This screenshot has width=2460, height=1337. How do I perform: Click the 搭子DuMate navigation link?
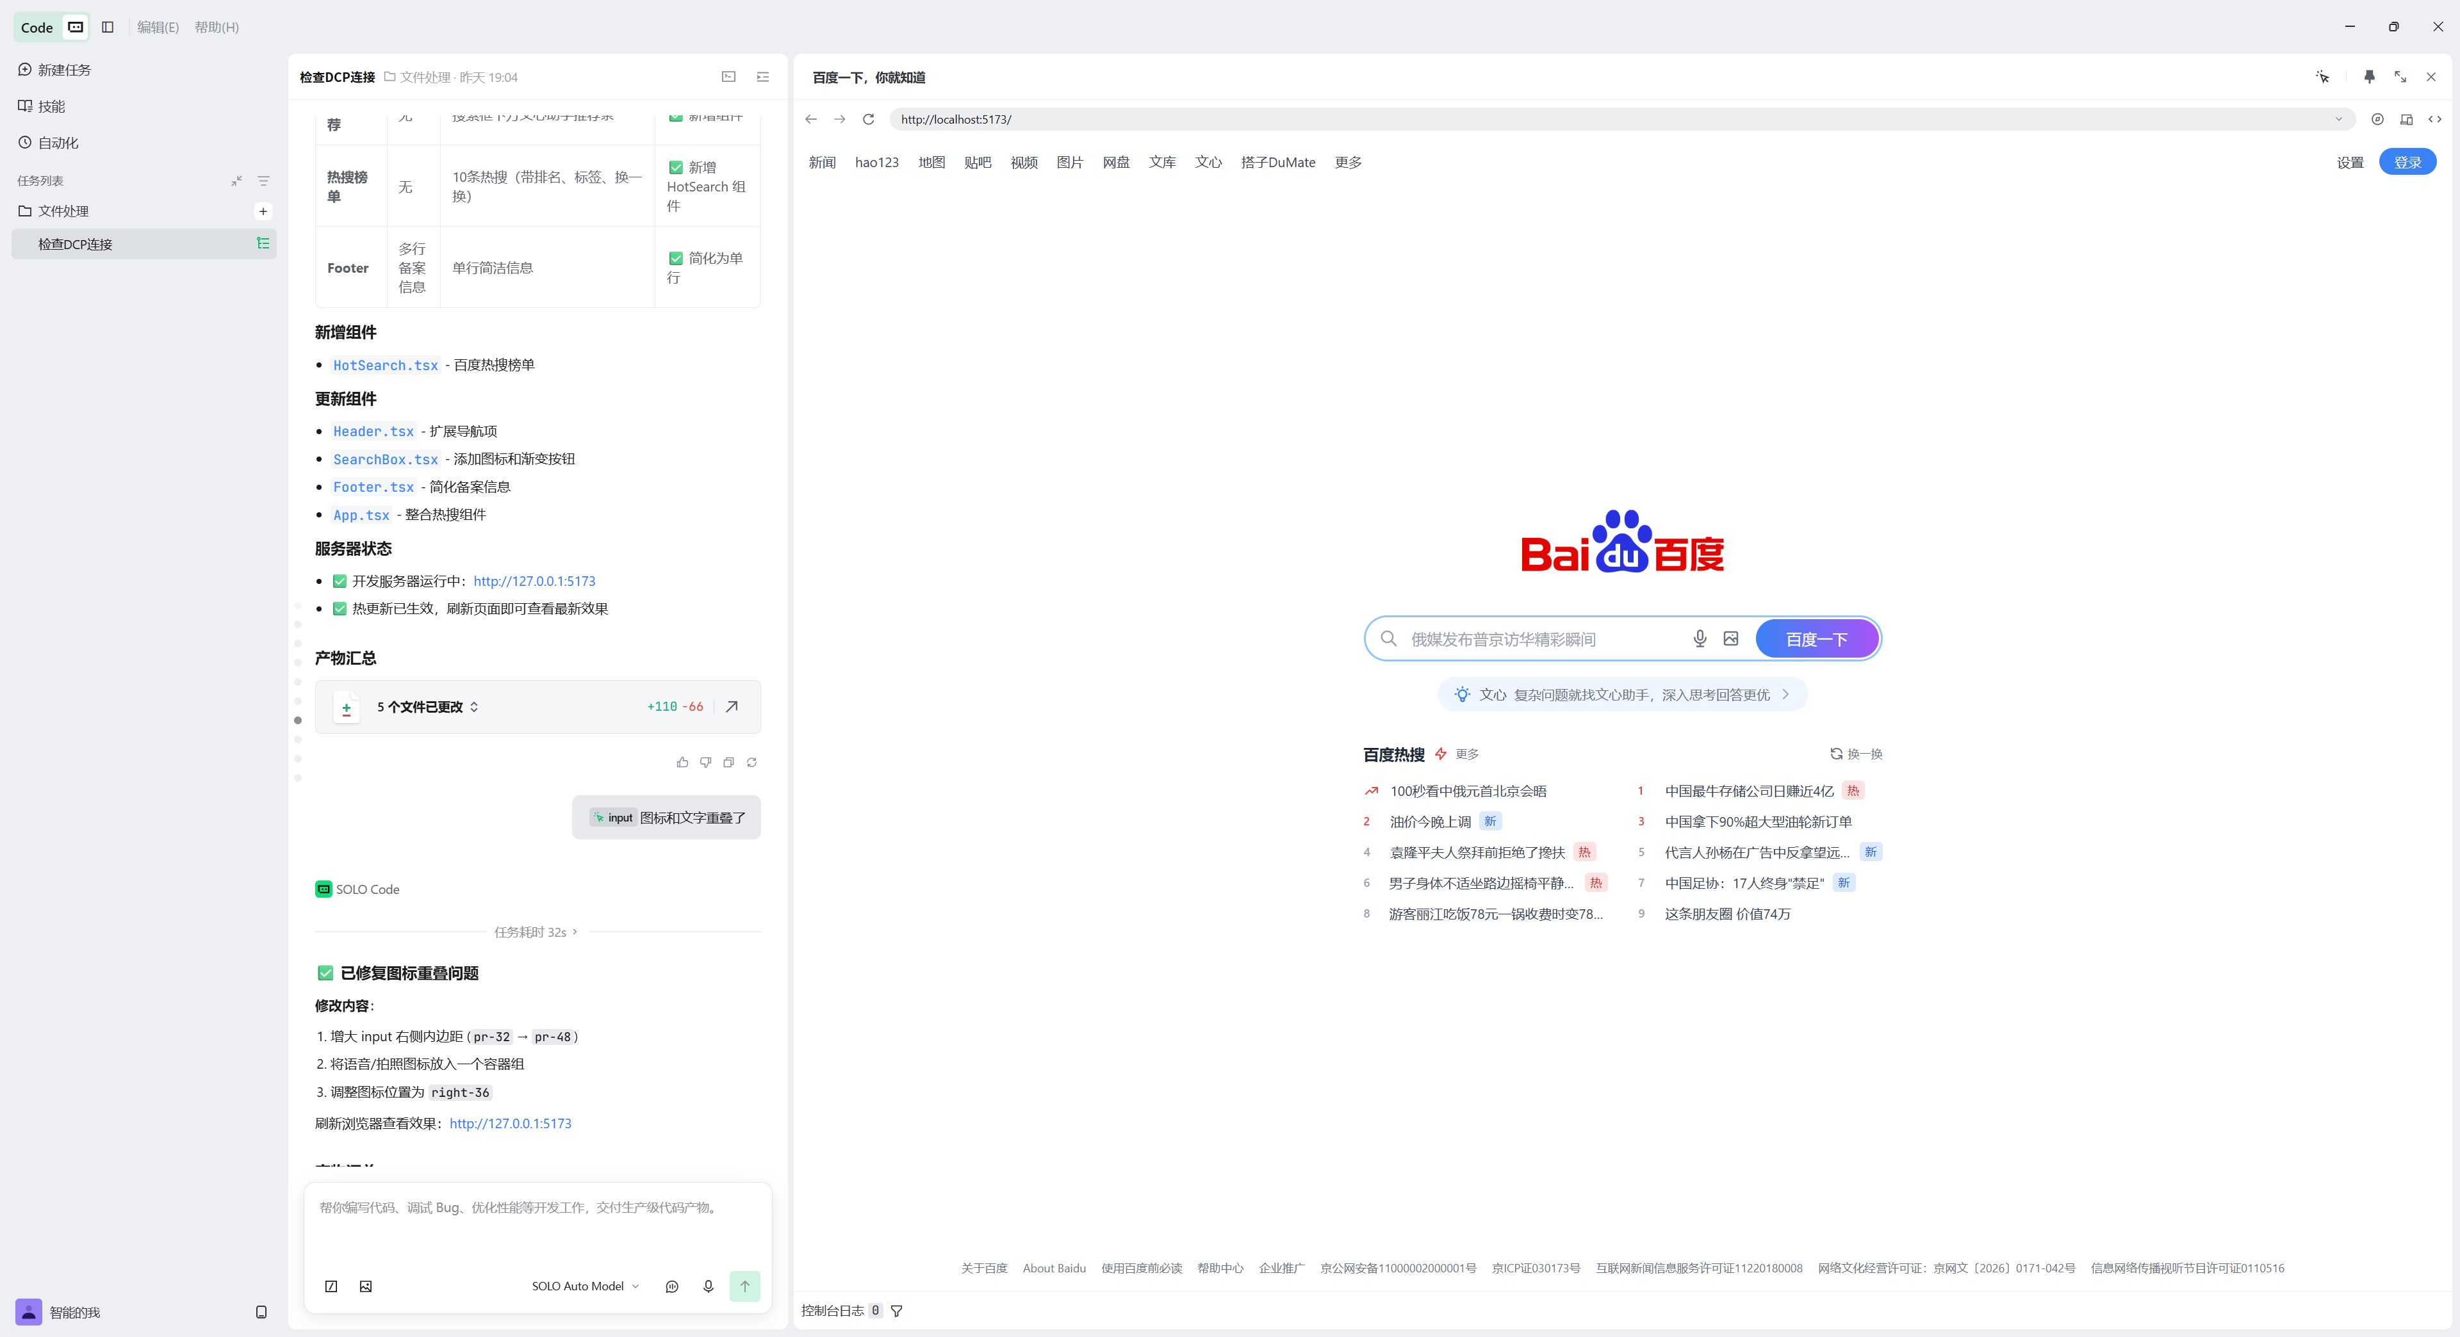tap(1278, 162)
